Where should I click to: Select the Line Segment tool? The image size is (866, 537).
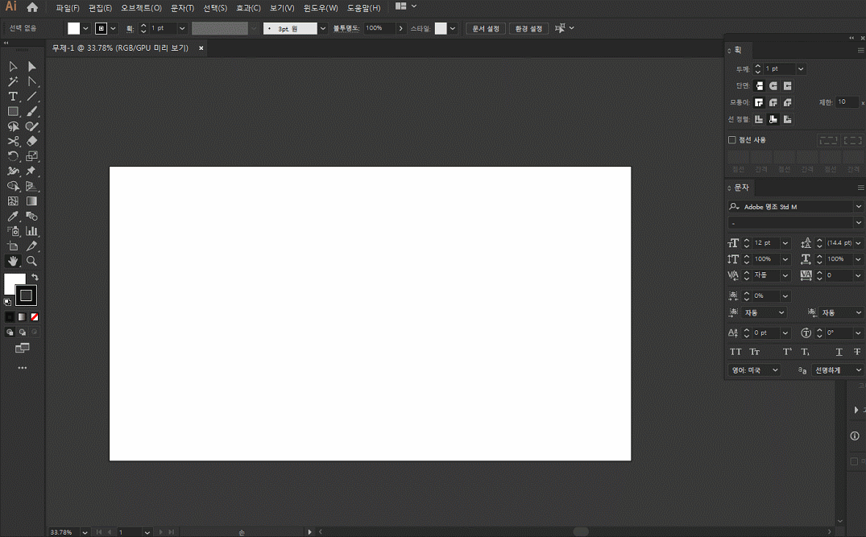[31, 97]
